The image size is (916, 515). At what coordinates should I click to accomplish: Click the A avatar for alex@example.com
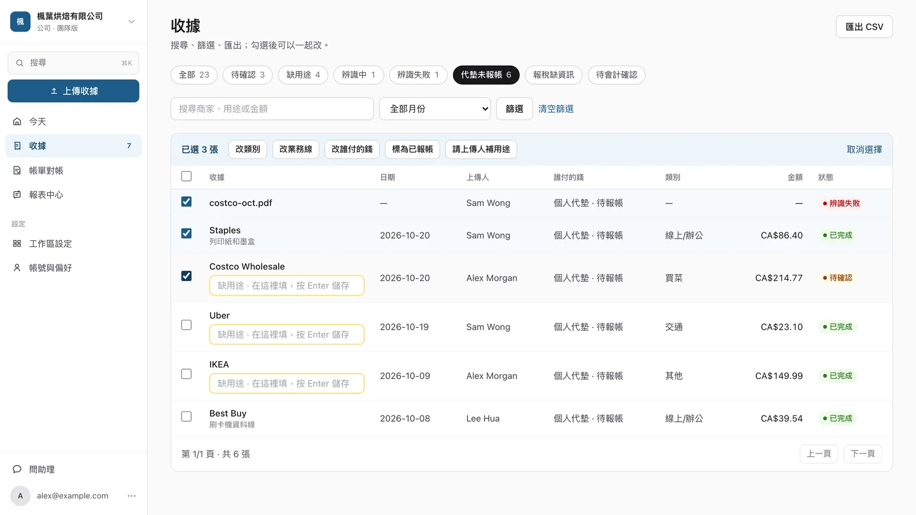click(x=20, y=496)
